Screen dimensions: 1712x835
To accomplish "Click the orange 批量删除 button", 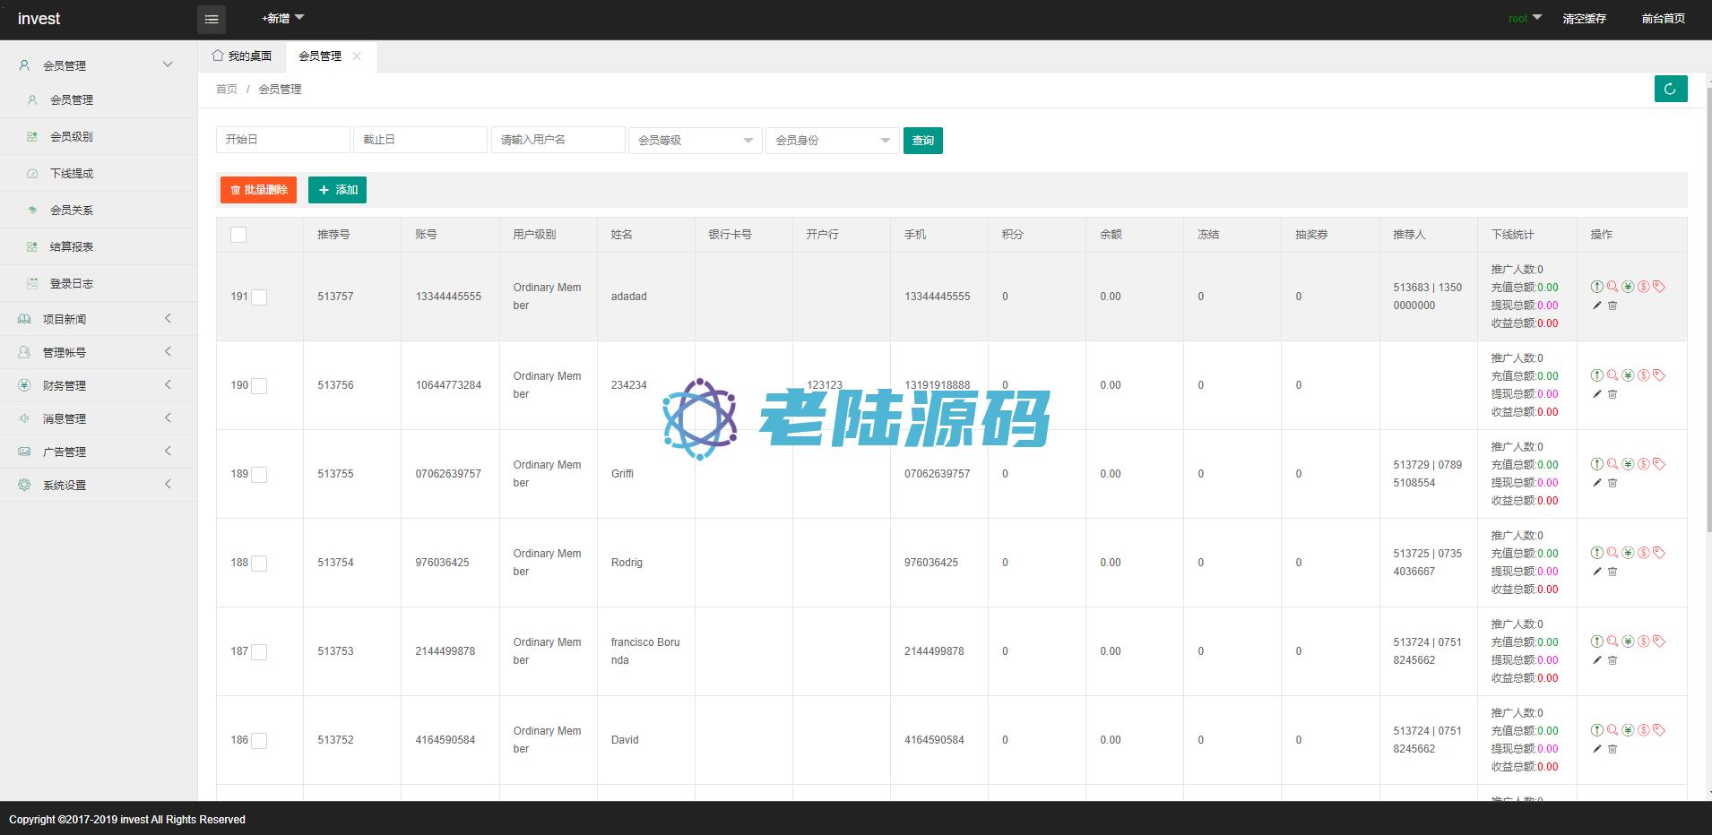I will click(258, 190).
